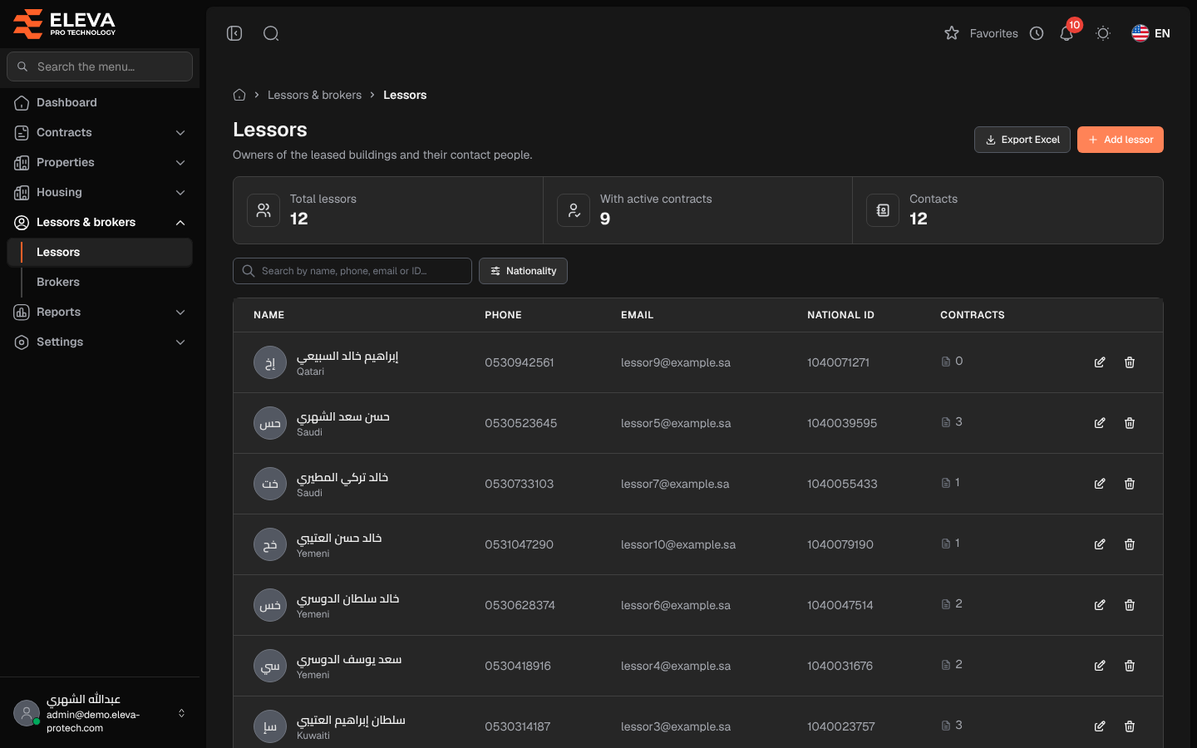Click phone number 0530523645
The image size is (1197, 748).
(521, 423)
